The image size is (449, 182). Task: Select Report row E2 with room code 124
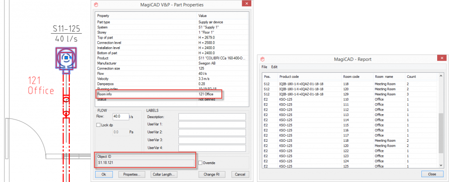coord(350,161)
